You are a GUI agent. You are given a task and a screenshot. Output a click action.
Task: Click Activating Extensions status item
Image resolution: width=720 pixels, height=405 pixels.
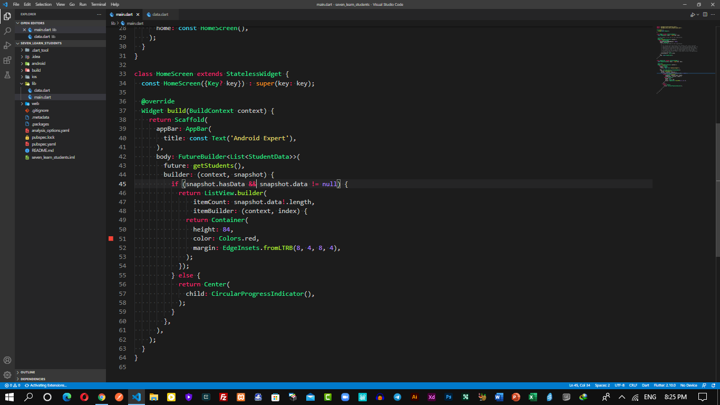46,385
